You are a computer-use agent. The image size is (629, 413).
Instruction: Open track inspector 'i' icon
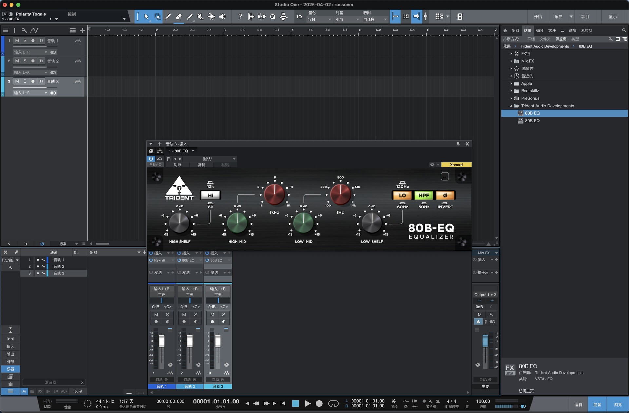(14, 30)
